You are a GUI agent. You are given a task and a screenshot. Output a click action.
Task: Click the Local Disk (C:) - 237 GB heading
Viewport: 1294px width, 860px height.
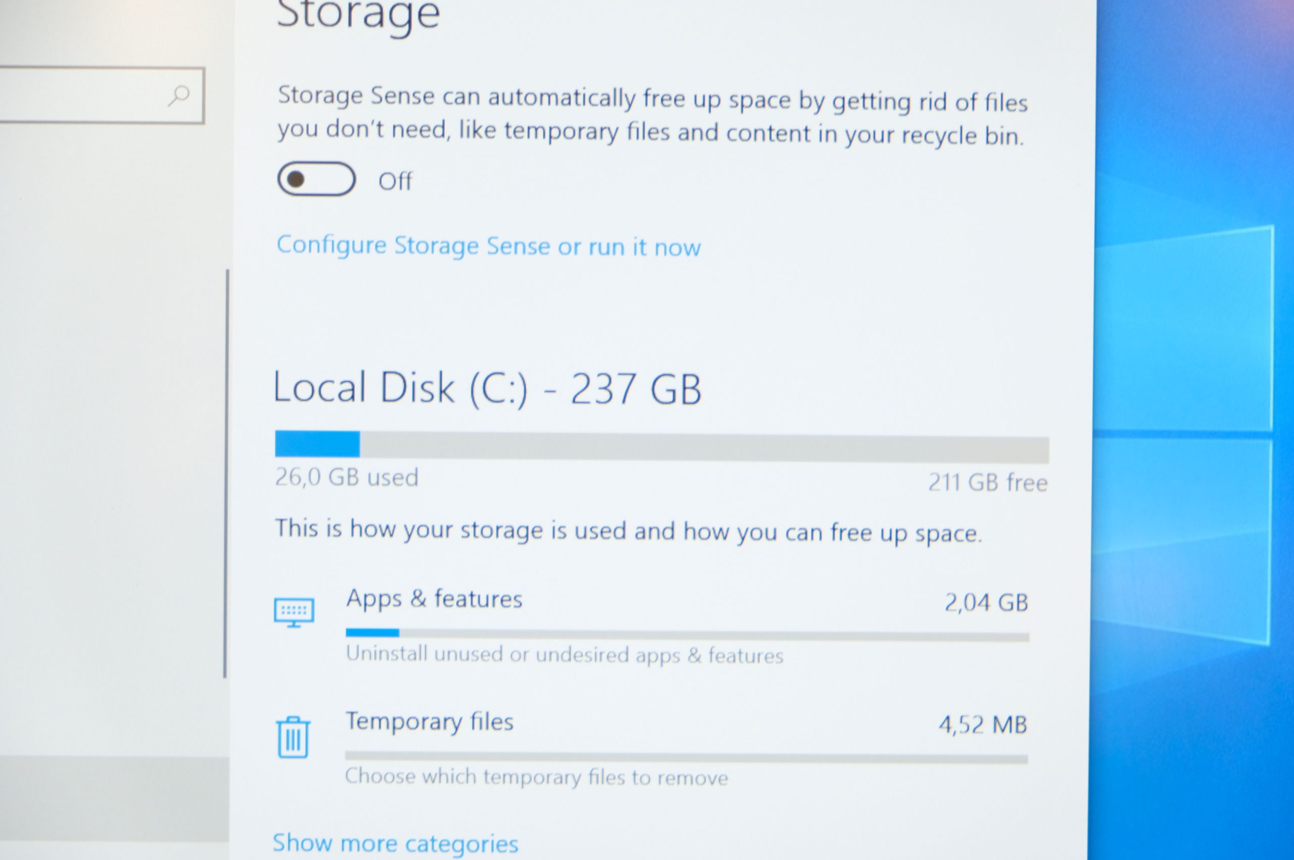pyautogui.click(x=487, y=389)
